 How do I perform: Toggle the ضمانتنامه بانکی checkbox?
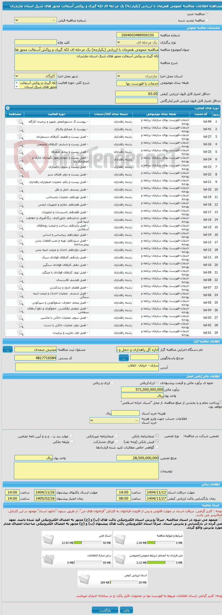157,435
